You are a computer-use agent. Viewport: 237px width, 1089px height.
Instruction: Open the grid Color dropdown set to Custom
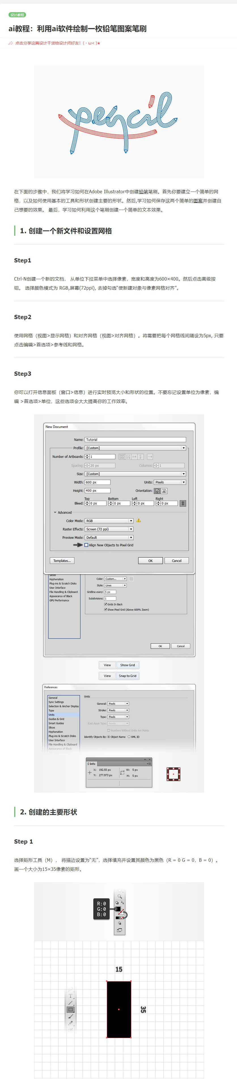116,579
